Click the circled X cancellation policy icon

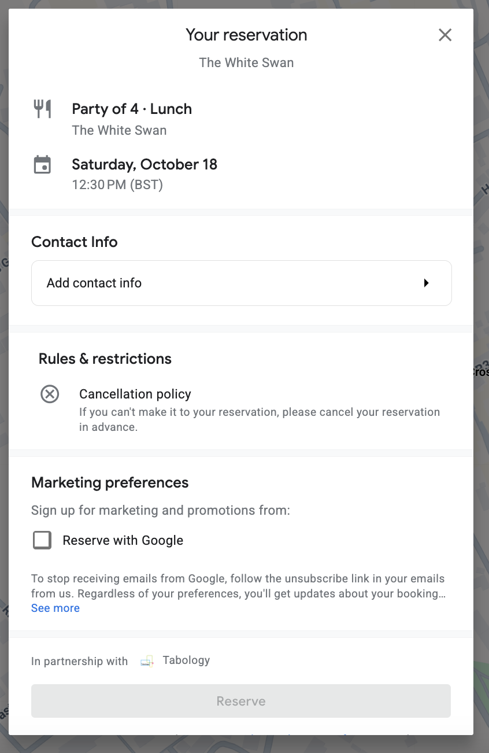tap(50, 394)
